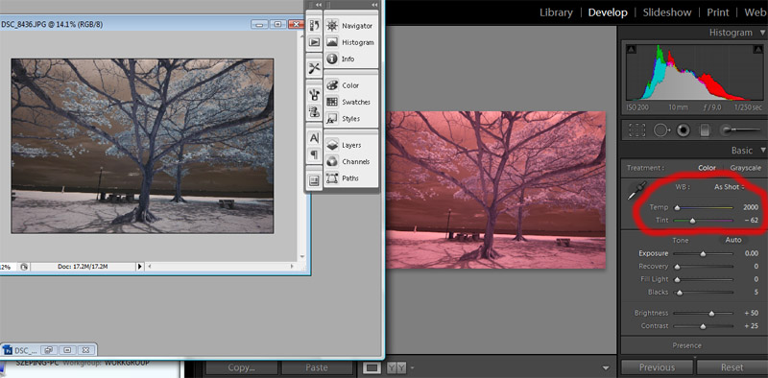768x378 pixels.
Task: Click the Tint value -62 field
Action: pyautogui.click(x=752, y=221)
